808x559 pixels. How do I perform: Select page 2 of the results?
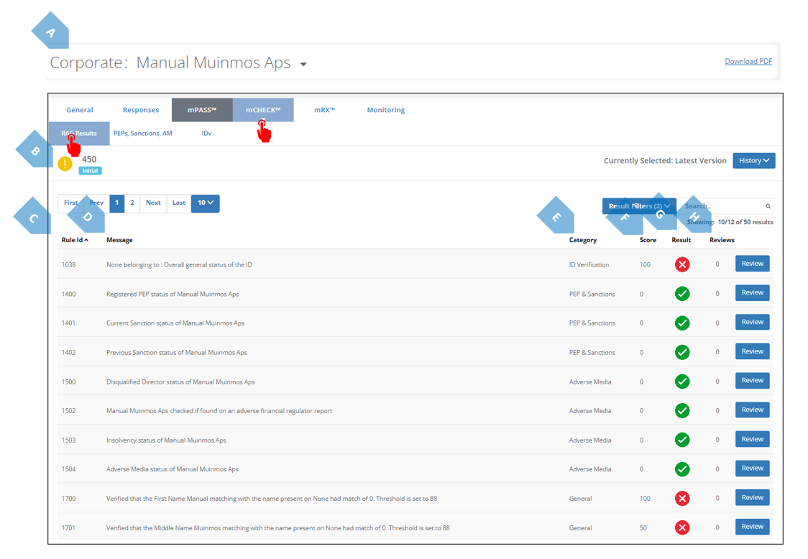coord(132,203)
